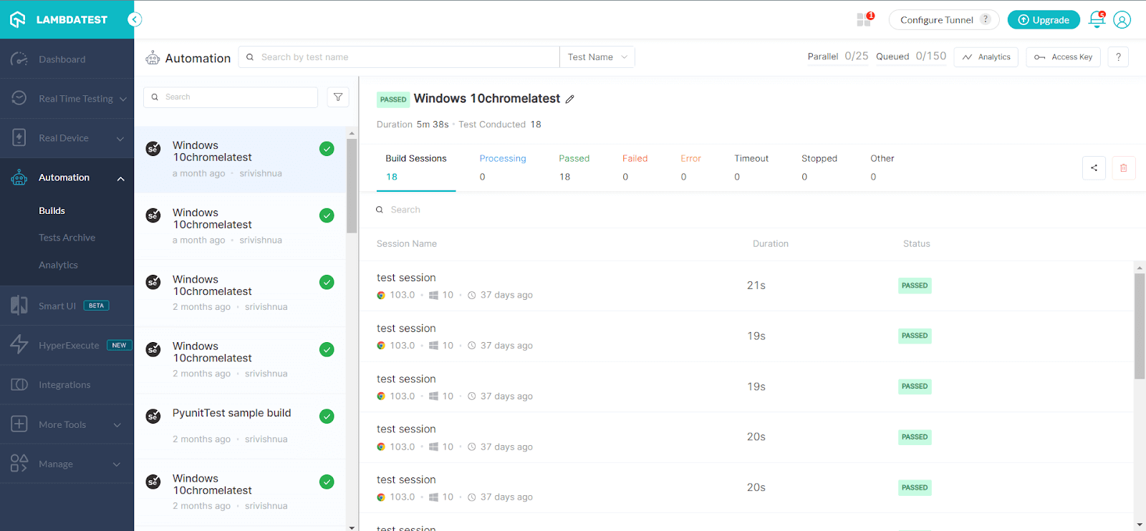Open the user profile avatar icon
The image size is (1146, 531).
pos(1122,20)
